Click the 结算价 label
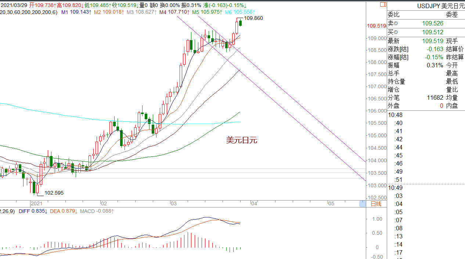 [x=455, y=49]
